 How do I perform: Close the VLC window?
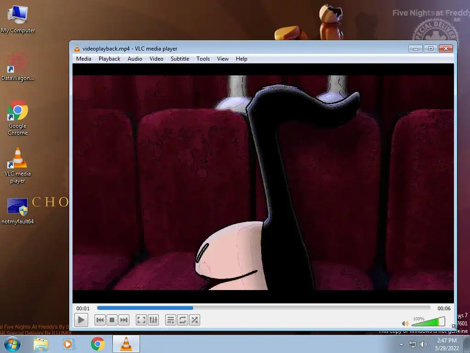point(446,49)
